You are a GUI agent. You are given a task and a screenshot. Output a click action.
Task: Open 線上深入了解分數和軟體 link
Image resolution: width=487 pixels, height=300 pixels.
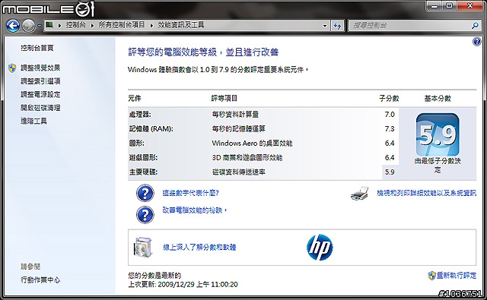pos(199,248)
